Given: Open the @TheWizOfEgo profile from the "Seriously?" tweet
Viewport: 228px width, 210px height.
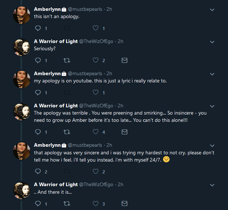Looking at the screenshot, I should [96, 42].
